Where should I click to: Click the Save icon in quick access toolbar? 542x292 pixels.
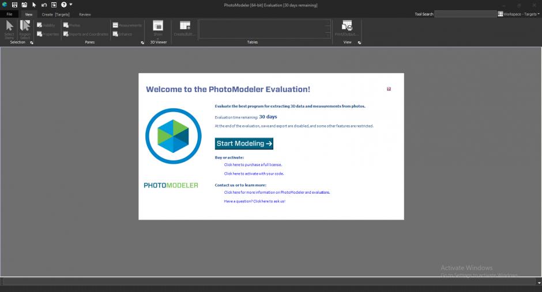click(14, 5)
